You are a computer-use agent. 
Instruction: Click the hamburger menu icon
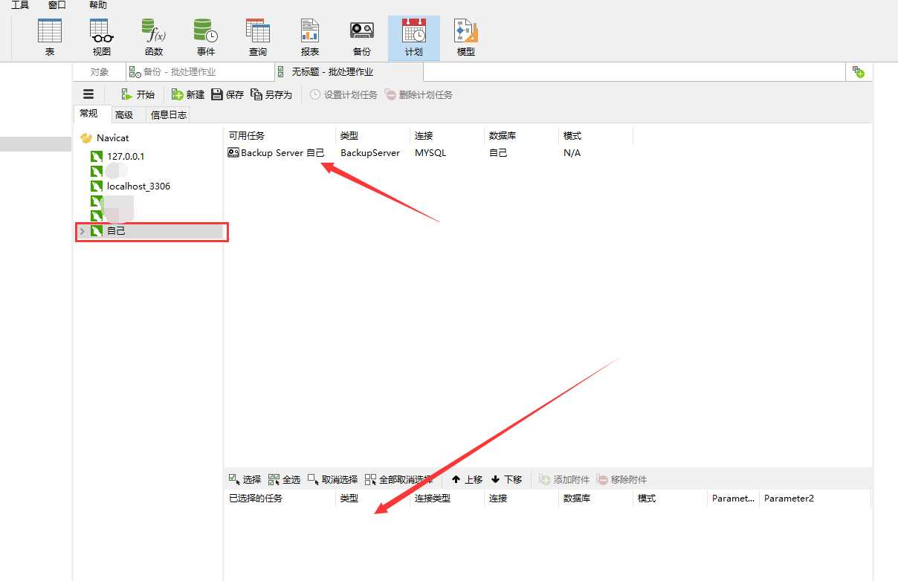point(88,94)
